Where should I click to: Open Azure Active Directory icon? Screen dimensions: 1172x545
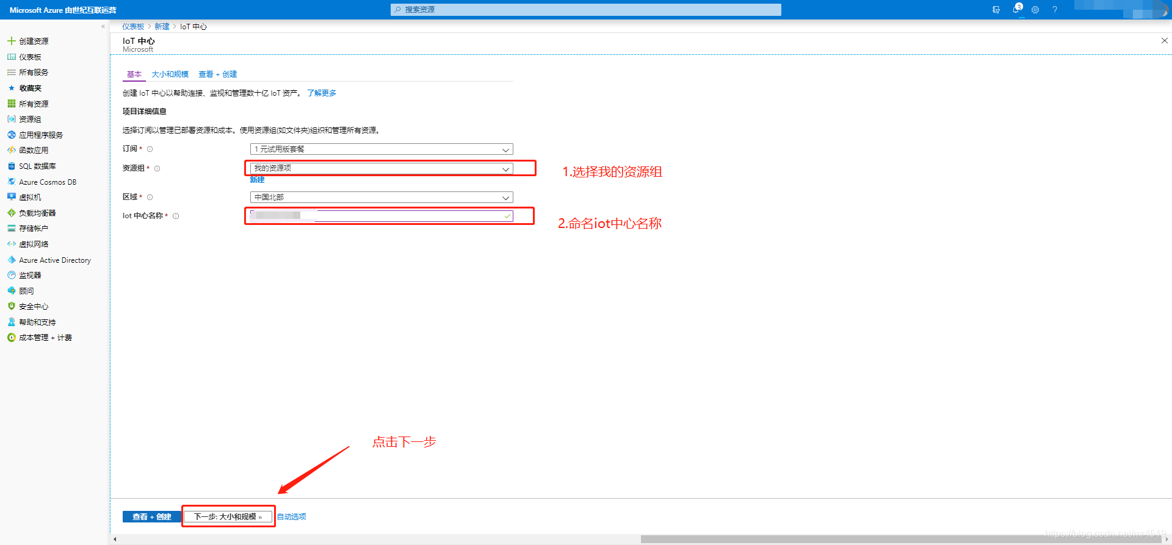11,260
